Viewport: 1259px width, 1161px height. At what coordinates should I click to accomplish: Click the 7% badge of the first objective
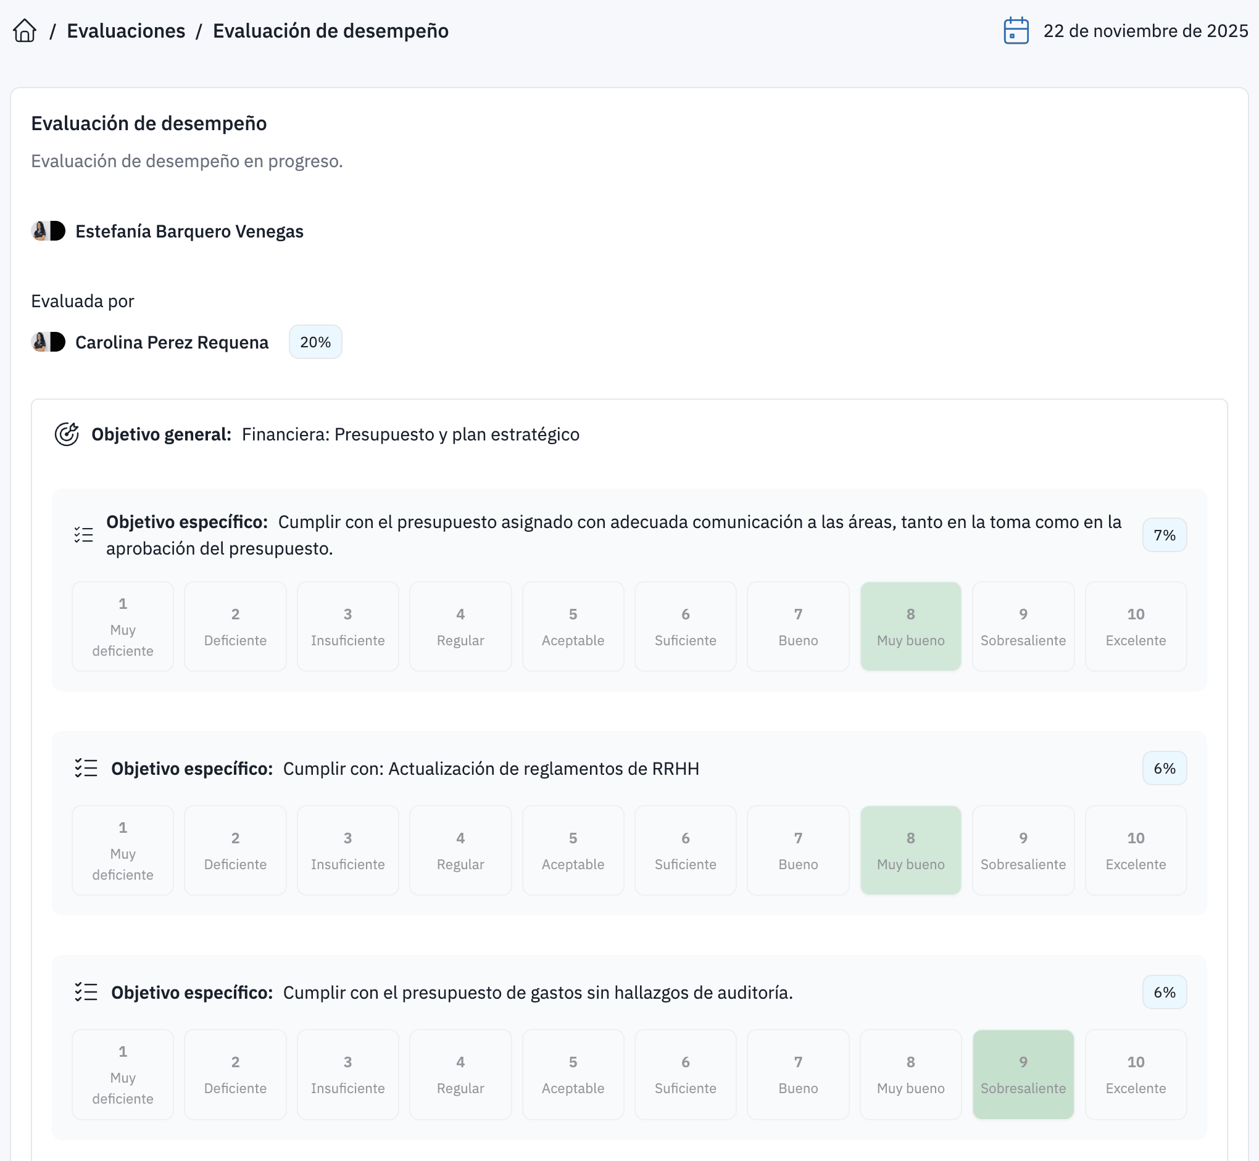point(1164,534)
